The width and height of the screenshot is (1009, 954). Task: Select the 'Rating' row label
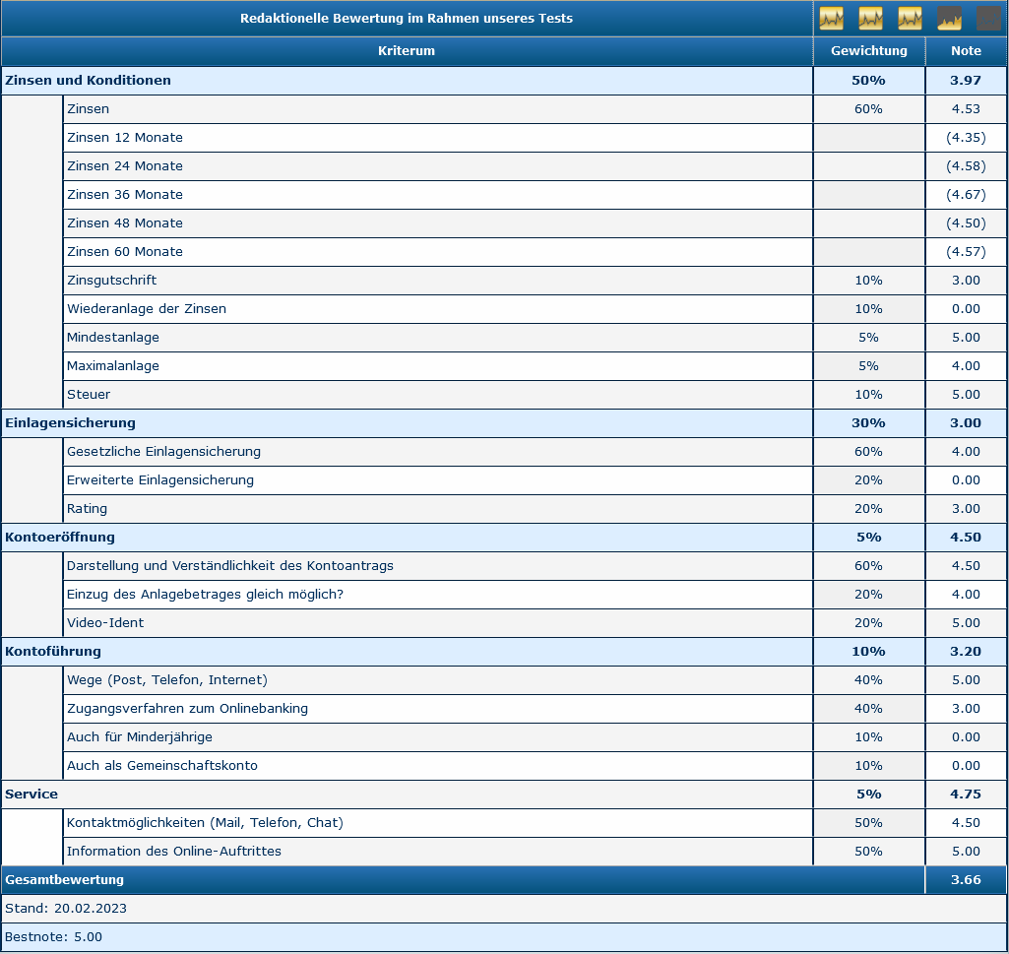(87, 509)
